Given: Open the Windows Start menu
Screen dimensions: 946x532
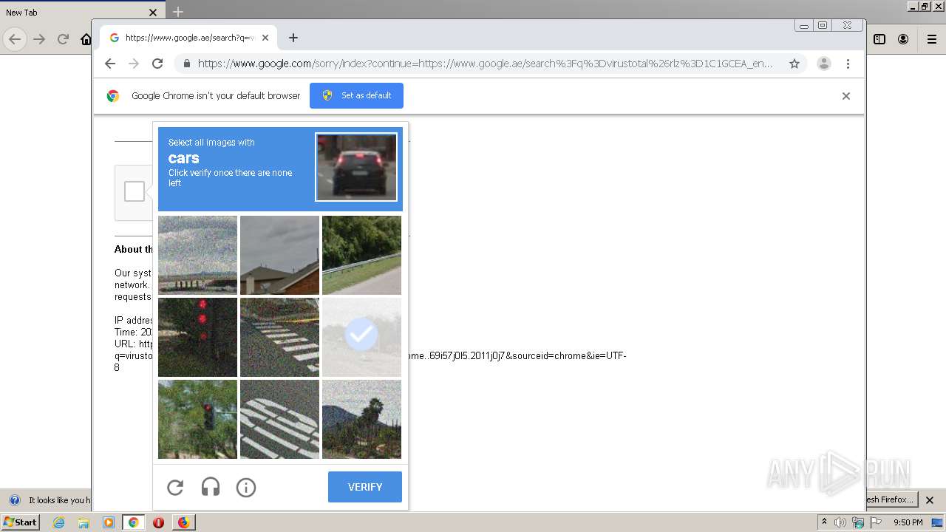Looking at the screenshot, I should coord(21,522).
